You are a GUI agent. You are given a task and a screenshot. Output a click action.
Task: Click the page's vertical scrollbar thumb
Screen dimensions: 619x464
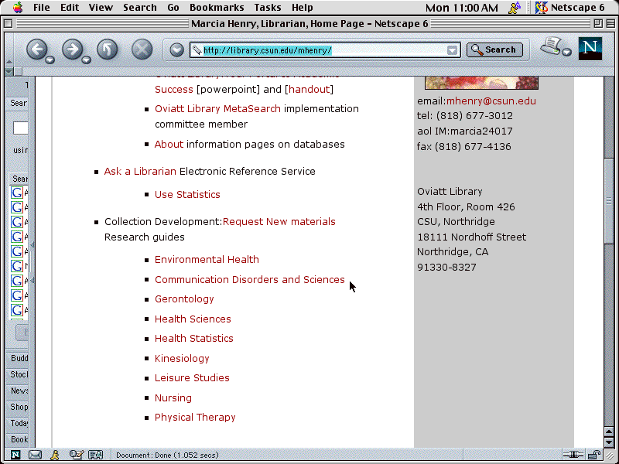tap(609, 201)
